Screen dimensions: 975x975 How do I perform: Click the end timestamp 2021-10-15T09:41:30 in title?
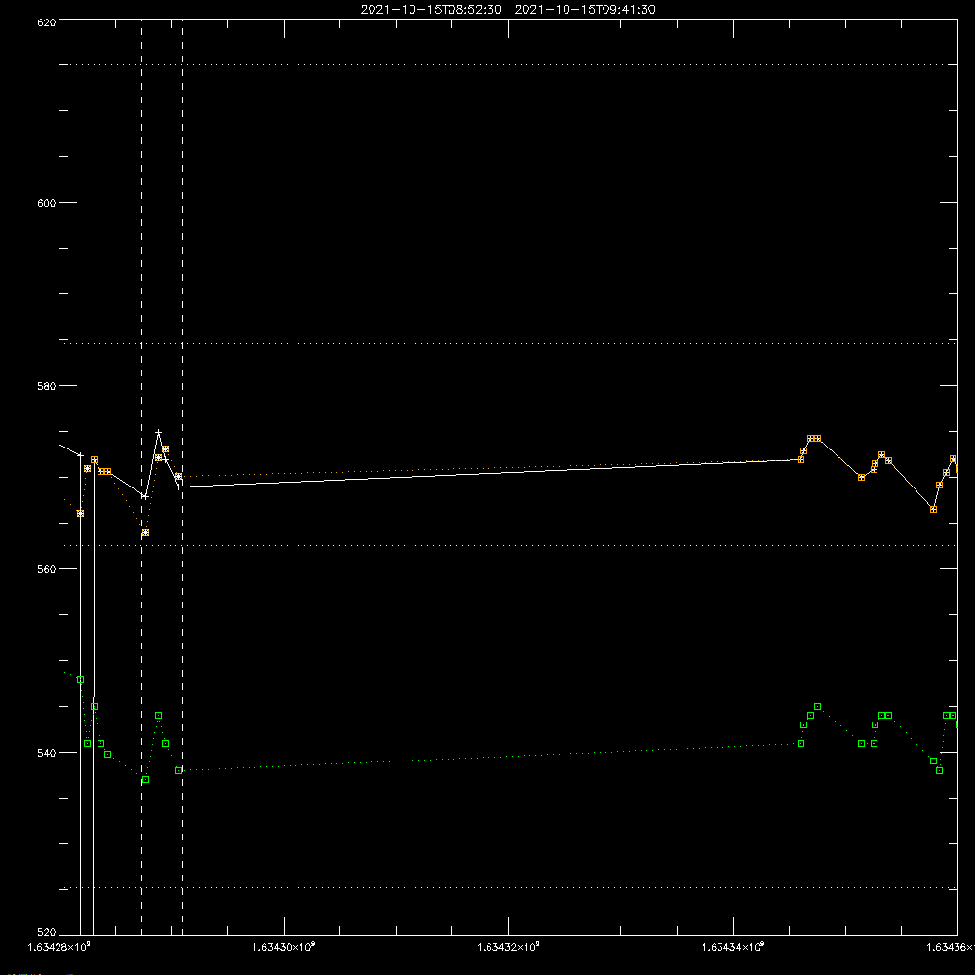click(585, 10)
